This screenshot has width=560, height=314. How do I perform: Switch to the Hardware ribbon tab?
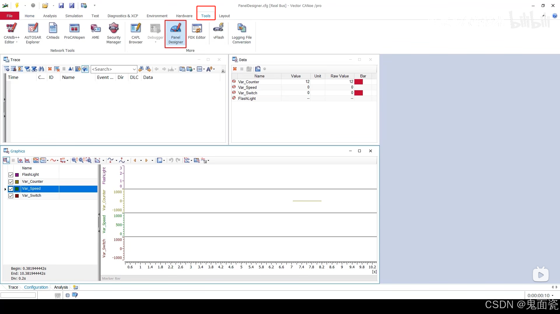184,16
